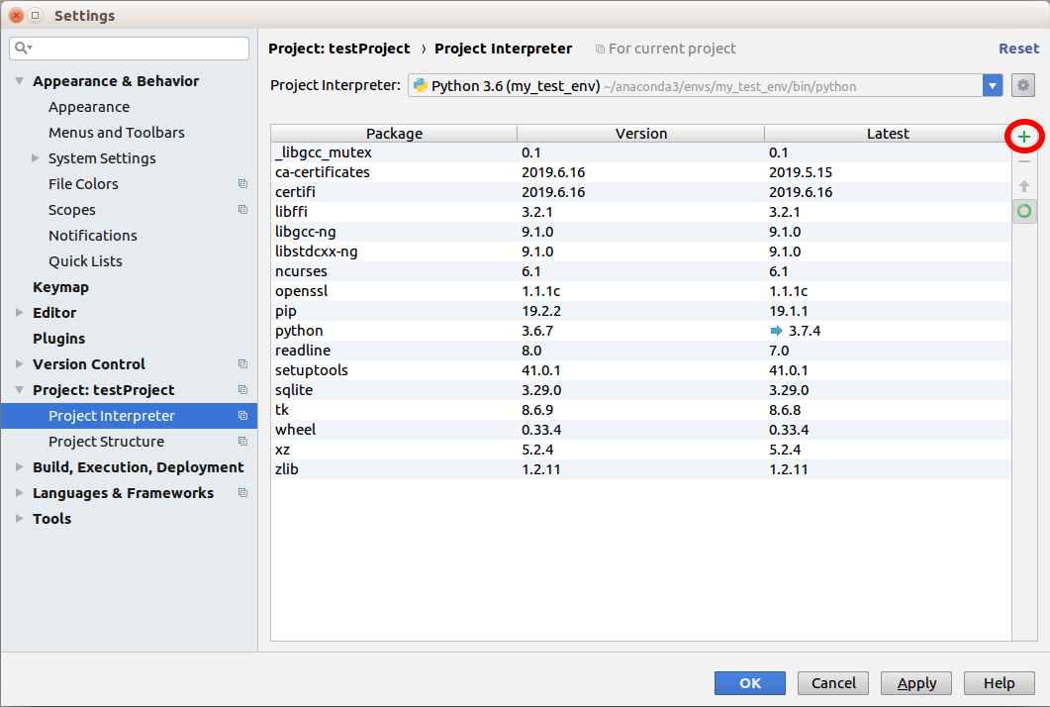Viewport: 1050px width, 707px height.
Task: Select Keymap in the sidebar
Action: pyautogui.click(x=61, y=287)
